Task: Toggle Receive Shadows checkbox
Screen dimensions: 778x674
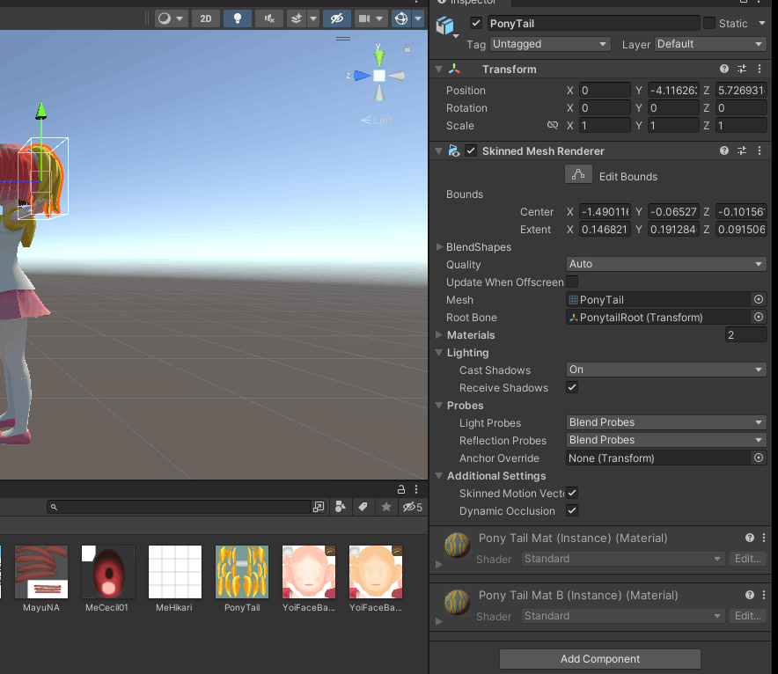Action: [572, 387]
